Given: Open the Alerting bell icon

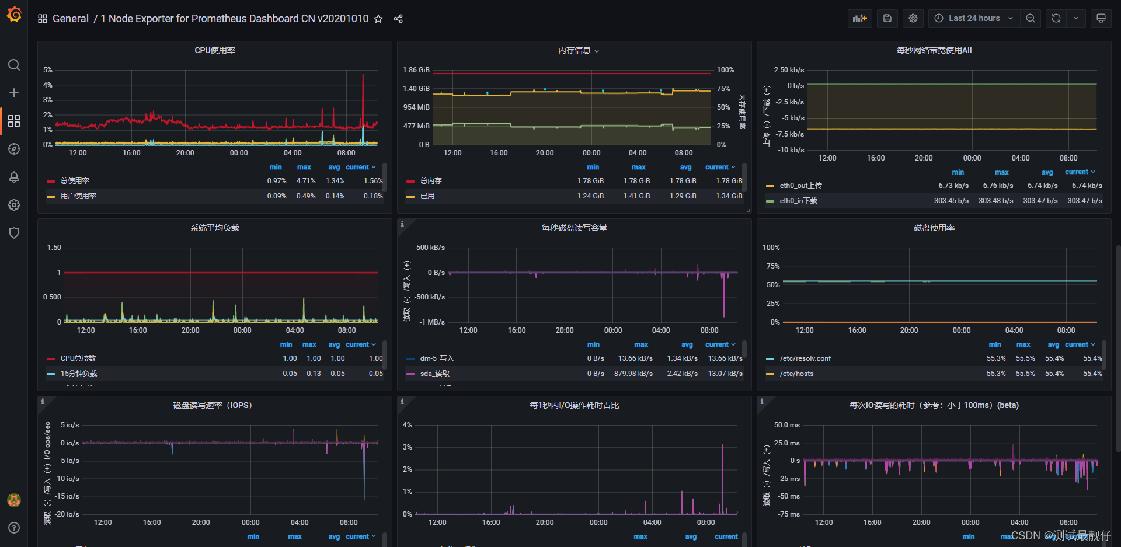Looking at the screenshot, I should pyautogui.click(x=14, y=177).
